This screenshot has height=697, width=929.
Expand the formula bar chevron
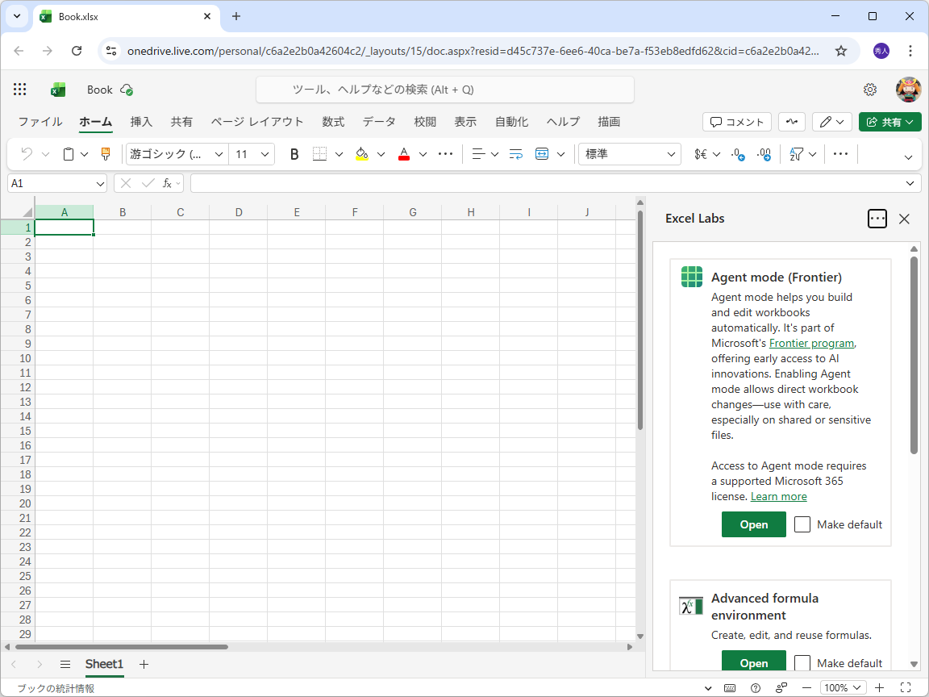(910, 184)
